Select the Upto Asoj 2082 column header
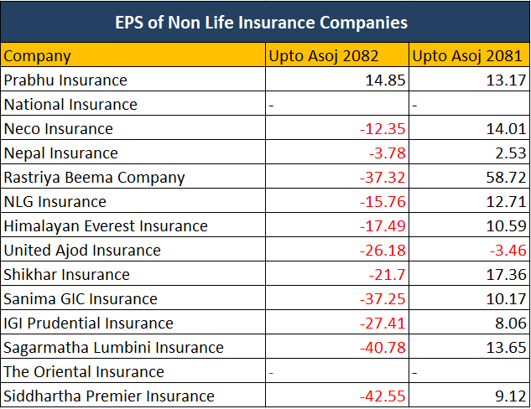Image resolution: width=531 pixels, height=409 pixels. point(323,56)
